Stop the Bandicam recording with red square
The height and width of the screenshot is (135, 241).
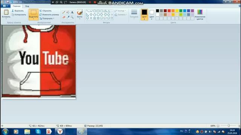coord(95,2)
